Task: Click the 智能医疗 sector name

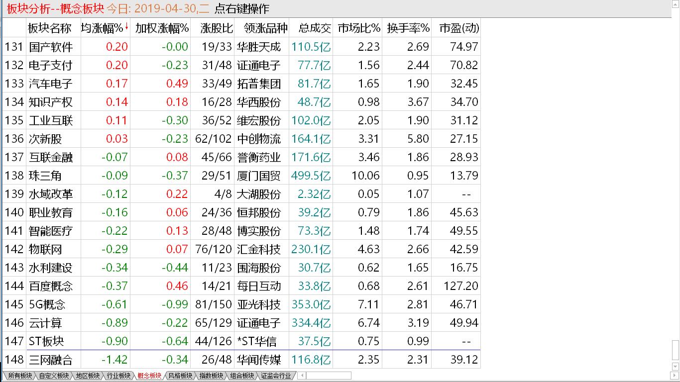Action: (x=51, y=231)
